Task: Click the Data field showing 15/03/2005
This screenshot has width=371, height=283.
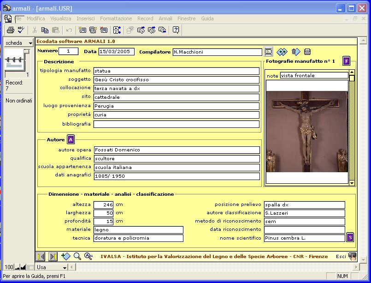Action: click(x=117, y=51)
